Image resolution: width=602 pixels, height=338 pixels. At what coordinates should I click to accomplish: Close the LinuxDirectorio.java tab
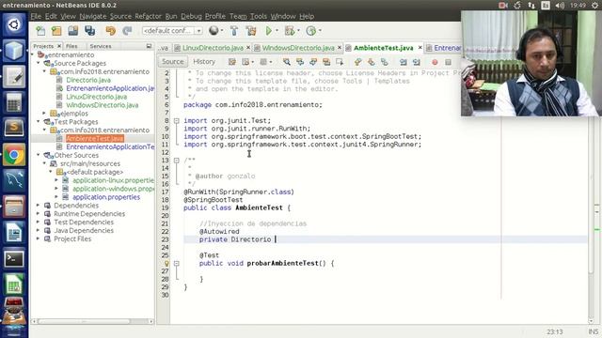pyautogui.click(x=248, y=48)
